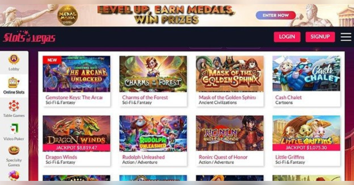Open the Lobby icon in sidebar
The height and width of the screenshot is (185, 354).
[14, 59]
